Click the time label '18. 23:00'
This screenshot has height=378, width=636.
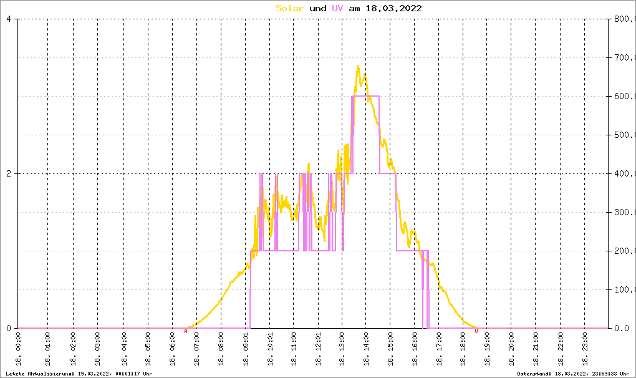pyautogui.click(x=584, y=349)
